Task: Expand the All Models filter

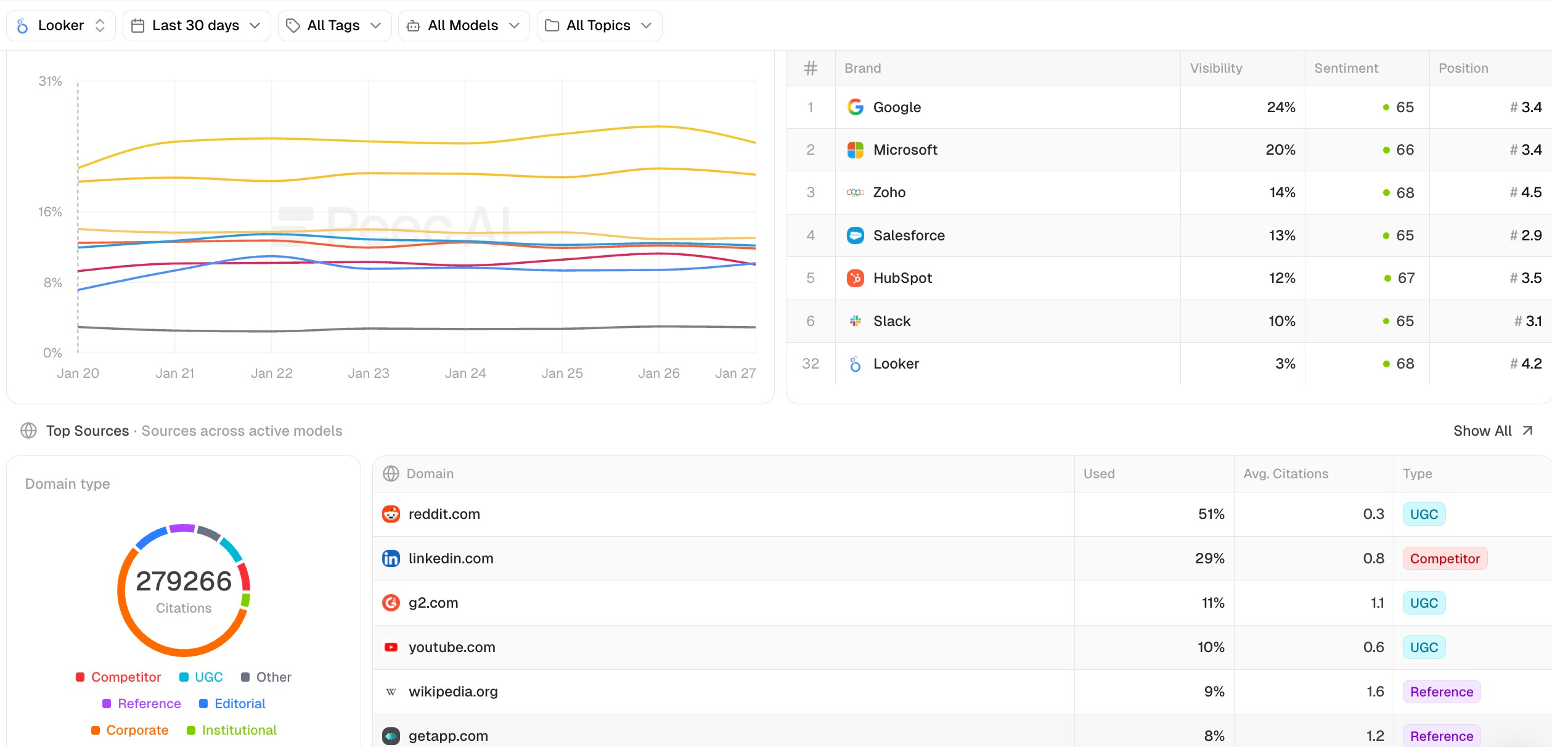Action: pyautogui.click(x=464, y=25)
